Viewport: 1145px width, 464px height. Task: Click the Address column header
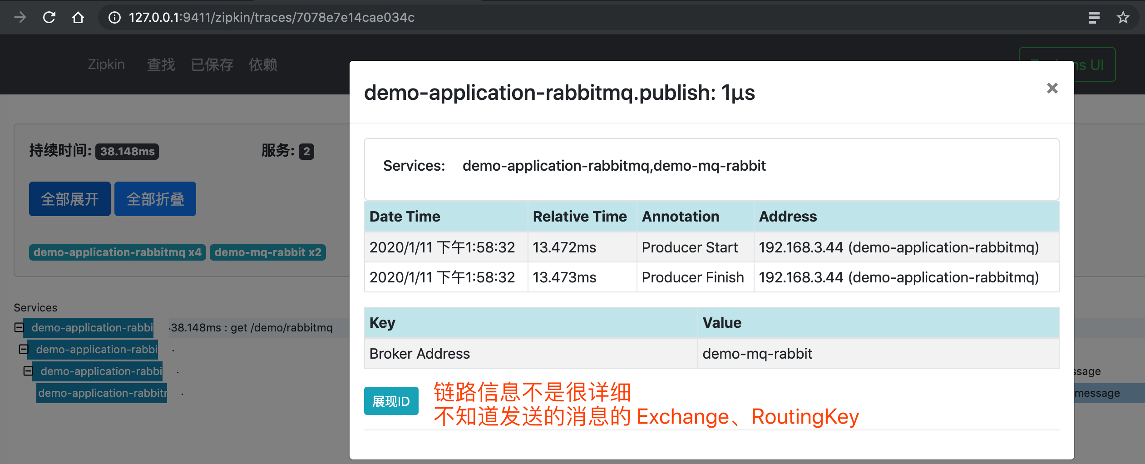(x=907, y=217)
